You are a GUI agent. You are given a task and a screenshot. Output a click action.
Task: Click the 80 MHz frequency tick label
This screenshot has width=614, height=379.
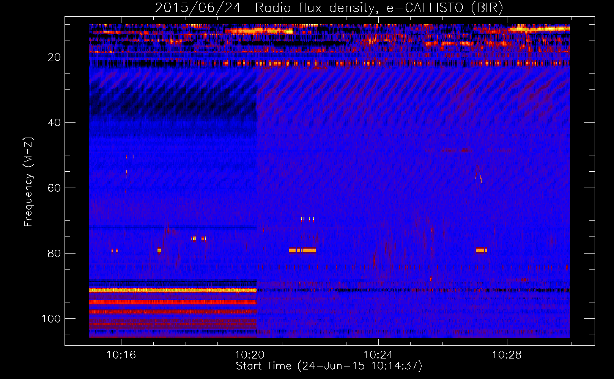(x=54, y=254)
